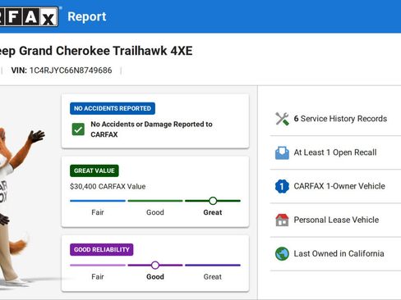The image size is (401, 300).
Task: Click the bold Great label under value
Action: [213, 212]
